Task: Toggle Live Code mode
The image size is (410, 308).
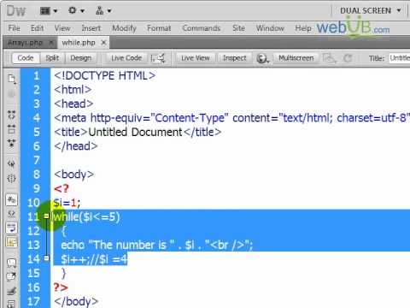Action: (126, 58)
